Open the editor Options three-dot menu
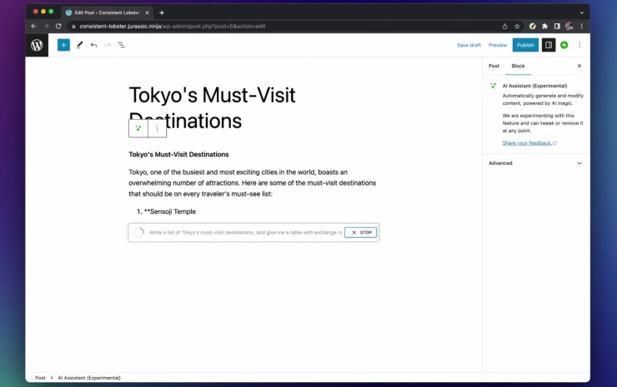This screenshot has height=387, width=617. point(579,45)
